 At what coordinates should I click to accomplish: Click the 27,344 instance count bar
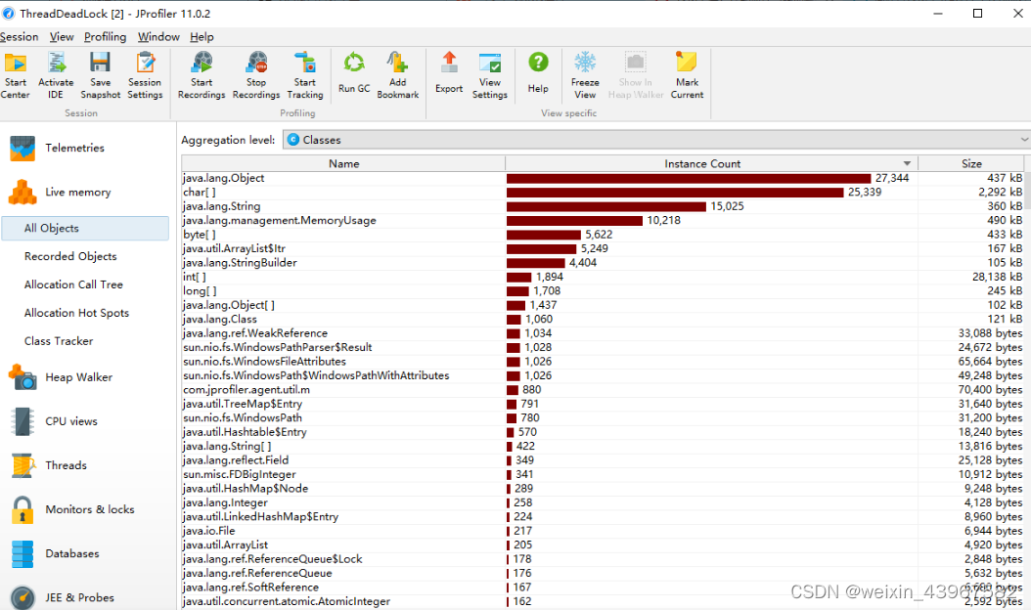click(689, 178)
